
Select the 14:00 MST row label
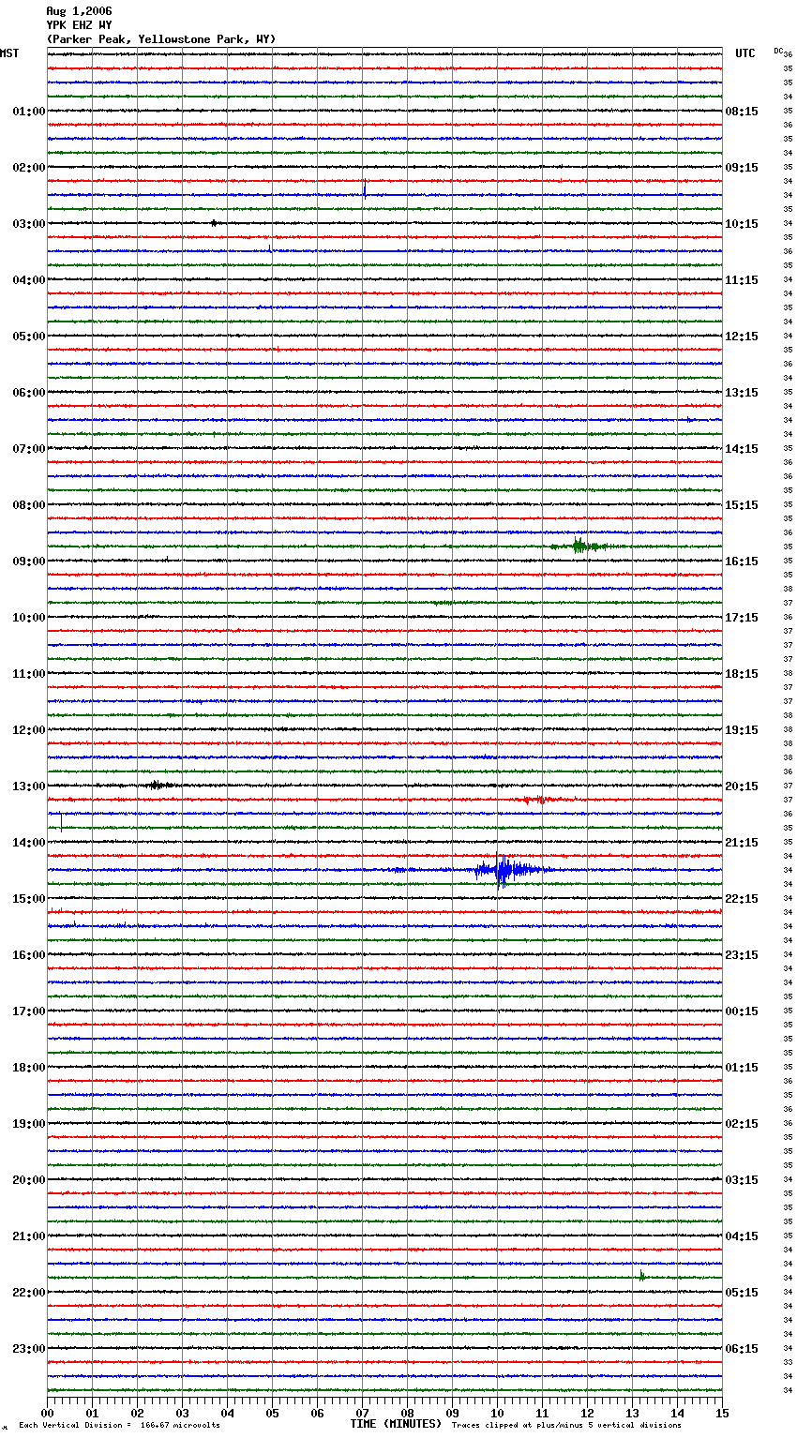(29, 843)
